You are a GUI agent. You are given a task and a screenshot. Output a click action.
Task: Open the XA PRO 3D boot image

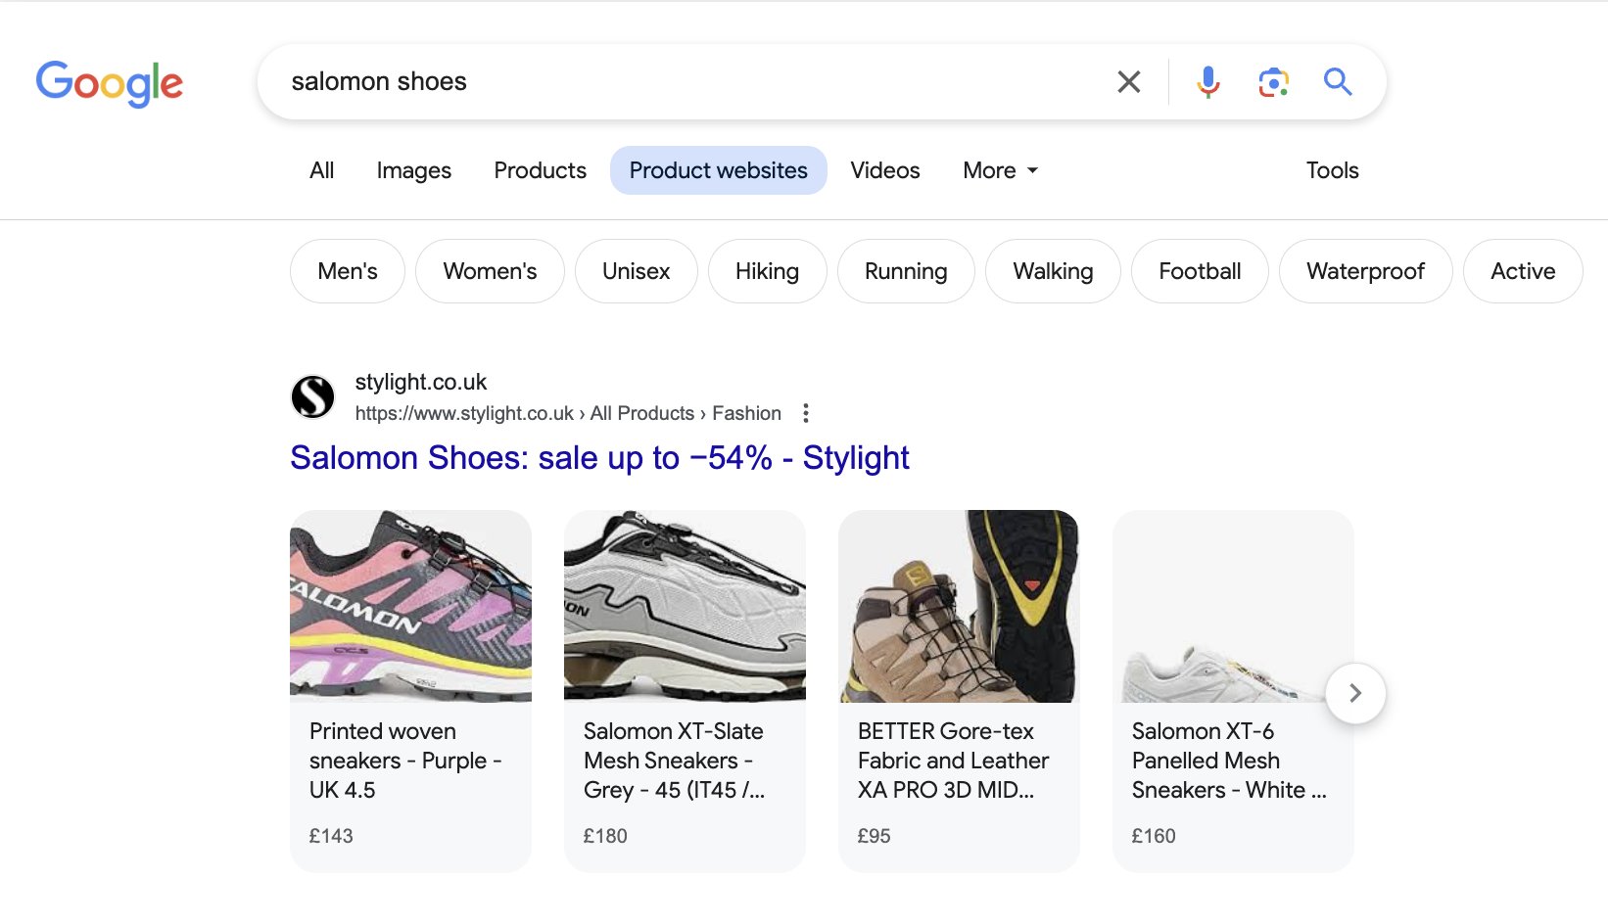coord(960,606)
